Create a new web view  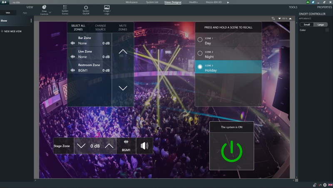(x=11, y=31)
